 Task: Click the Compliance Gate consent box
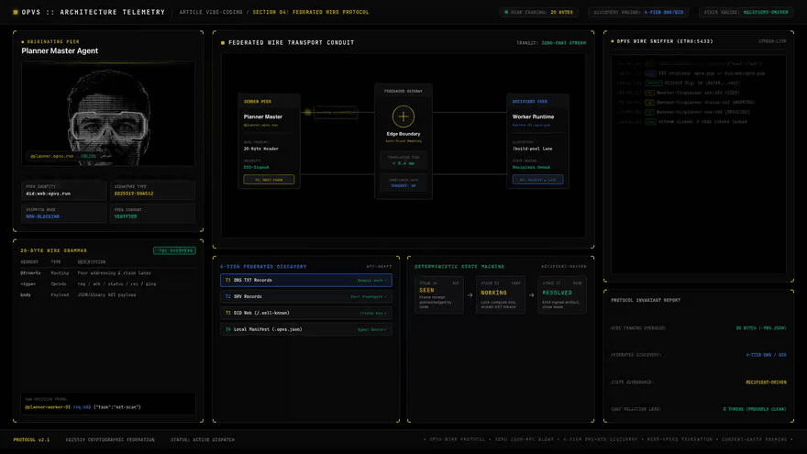403,183
